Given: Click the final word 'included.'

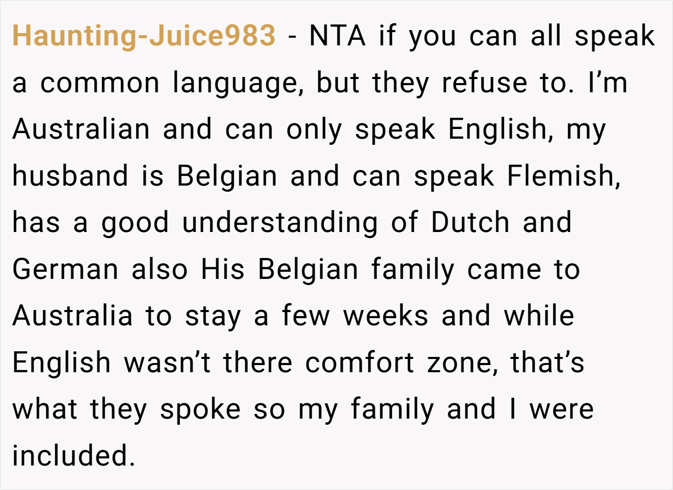Looking at the screenshot, I should click(73, 456).
